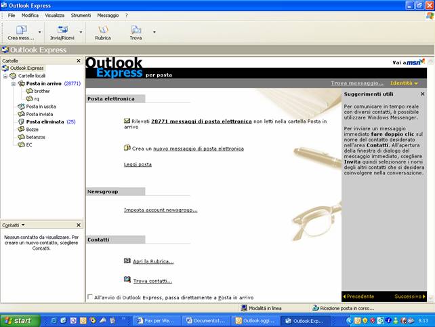Close the Suggerimenti utili panel
The image size is (435, 327).
point(423,94)
